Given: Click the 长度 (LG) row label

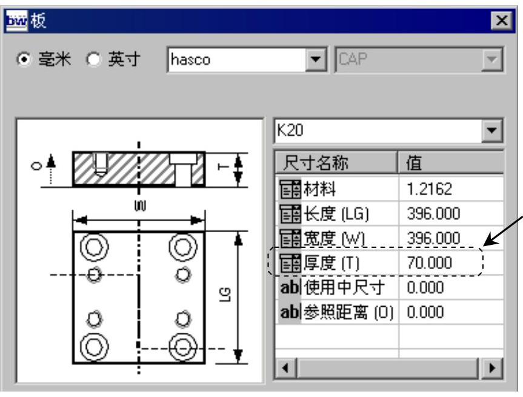Looking at the screenshot, I should tap(336, 214).
